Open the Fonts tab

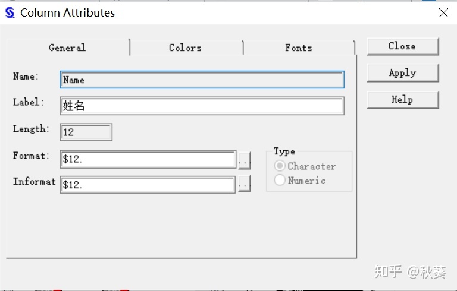tap(299, 48)
